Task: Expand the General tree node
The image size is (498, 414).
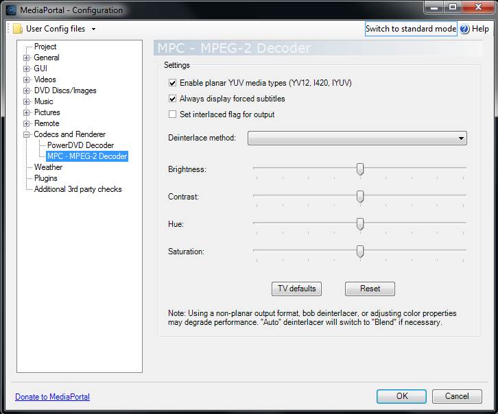Action: (x=26, y=58)
